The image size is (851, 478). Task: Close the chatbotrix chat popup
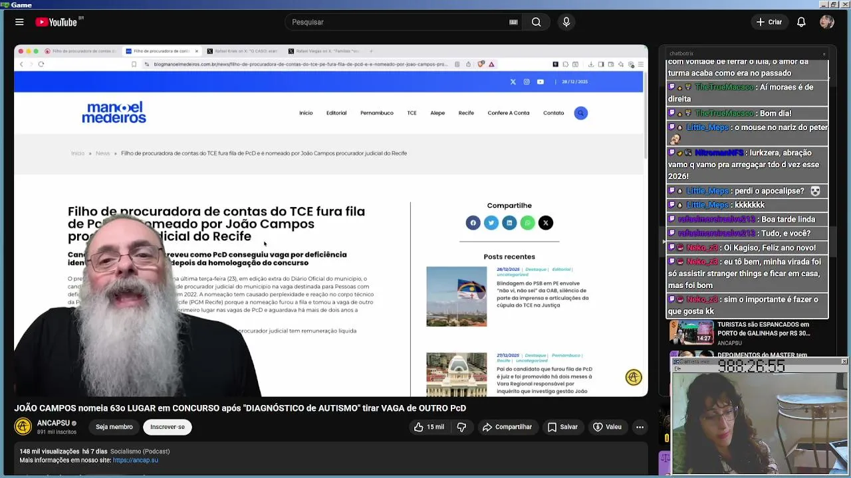(x=824, y=54)
